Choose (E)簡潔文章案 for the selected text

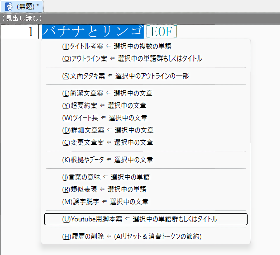(107, 93)
